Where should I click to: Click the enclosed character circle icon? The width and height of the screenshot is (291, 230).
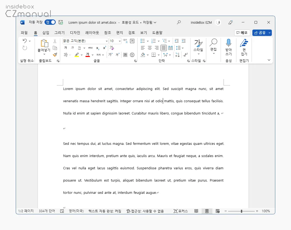pyautogui.click(x=132, y=55)
